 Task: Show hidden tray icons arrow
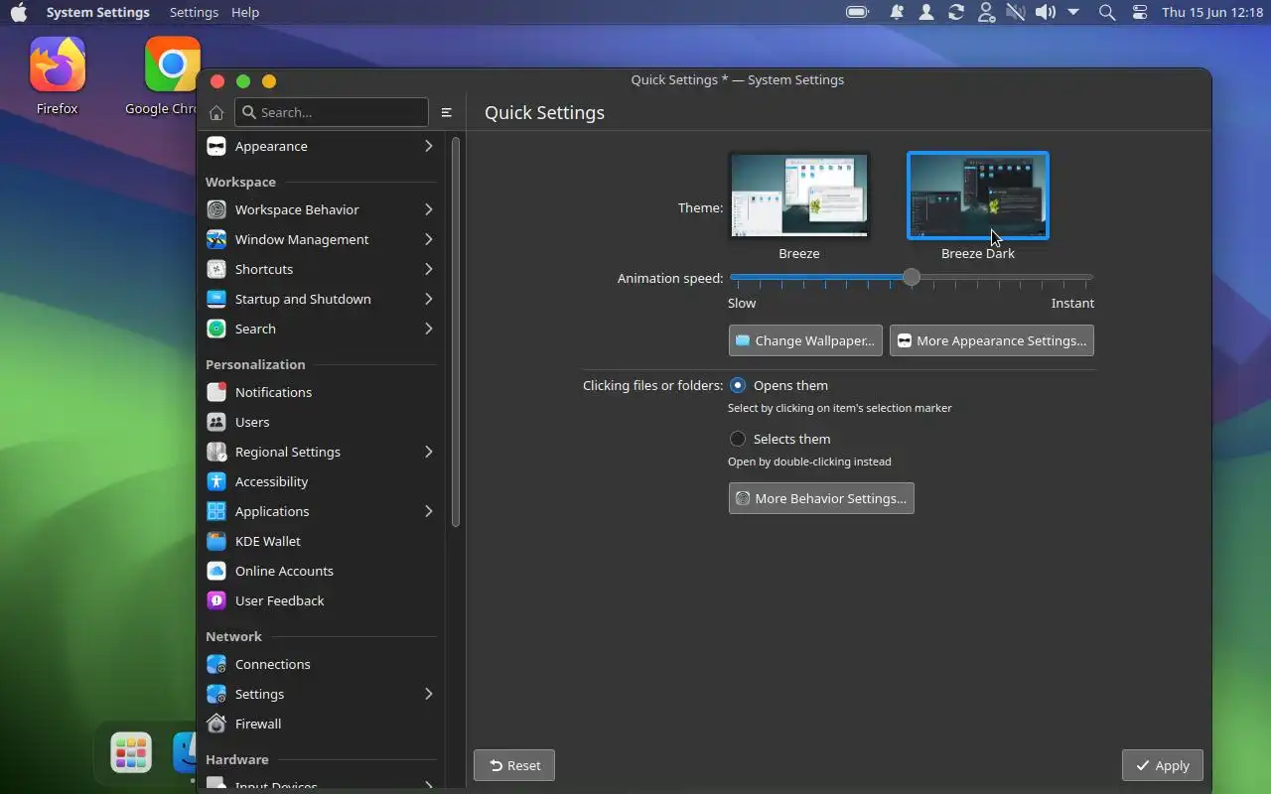[1073, 12]
